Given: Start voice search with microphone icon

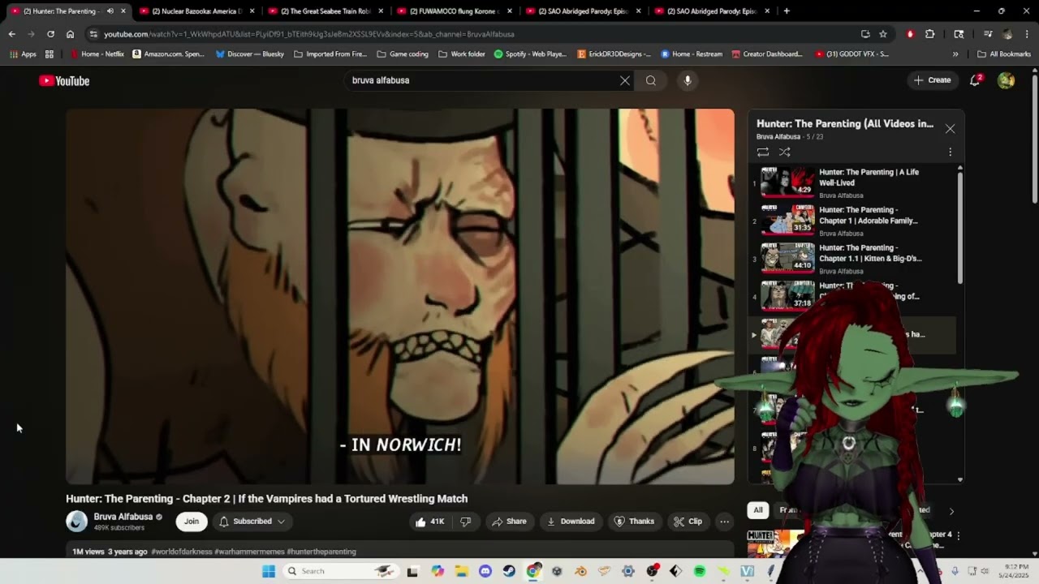Looking at the screenshot, I should pos(688,80).
